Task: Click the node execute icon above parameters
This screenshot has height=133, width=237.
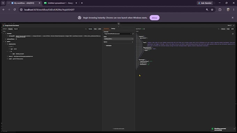Action: pyautogui.click(x=118, y=24)
